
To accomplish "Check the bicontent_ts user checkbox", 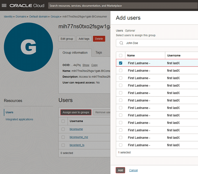I will click(x=63, y=145).
